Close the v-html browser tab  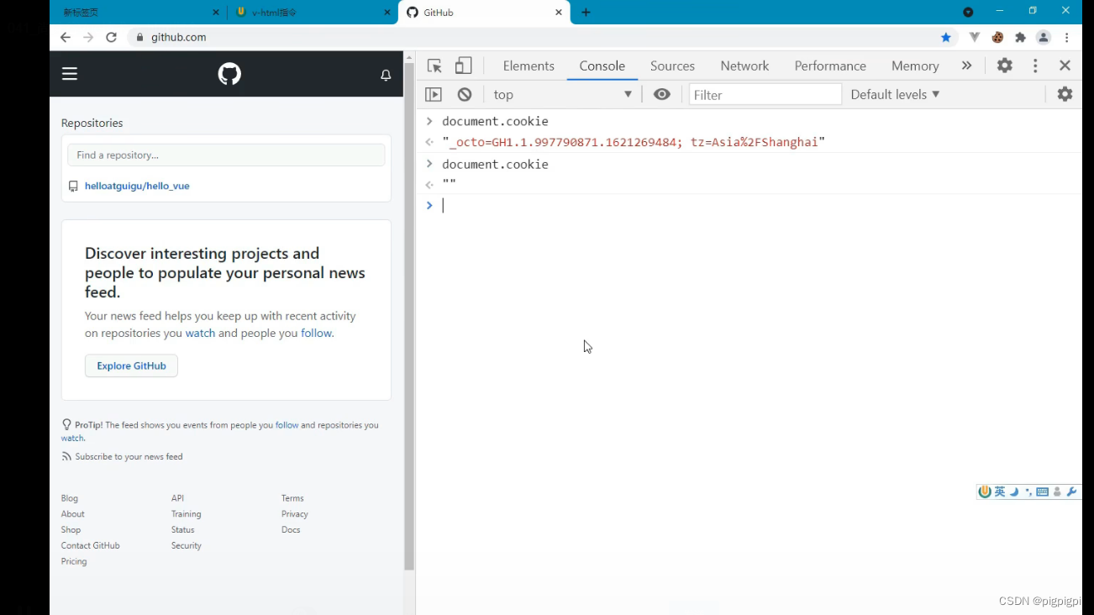coord(387,13)
